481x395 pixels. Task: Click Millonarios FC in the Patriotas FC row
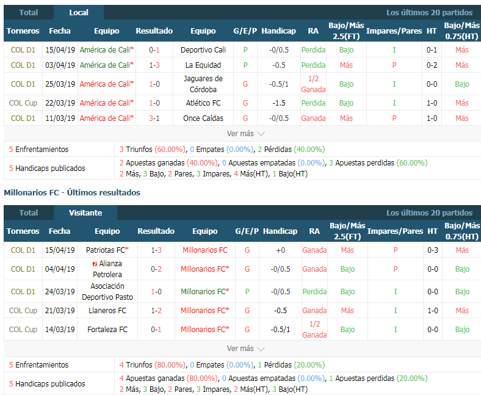[205, 250]
